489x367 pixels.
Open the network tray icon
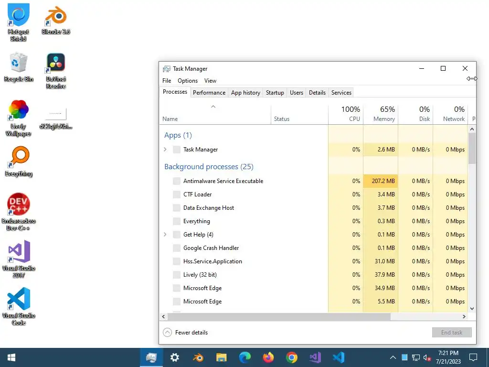[416, 357]
